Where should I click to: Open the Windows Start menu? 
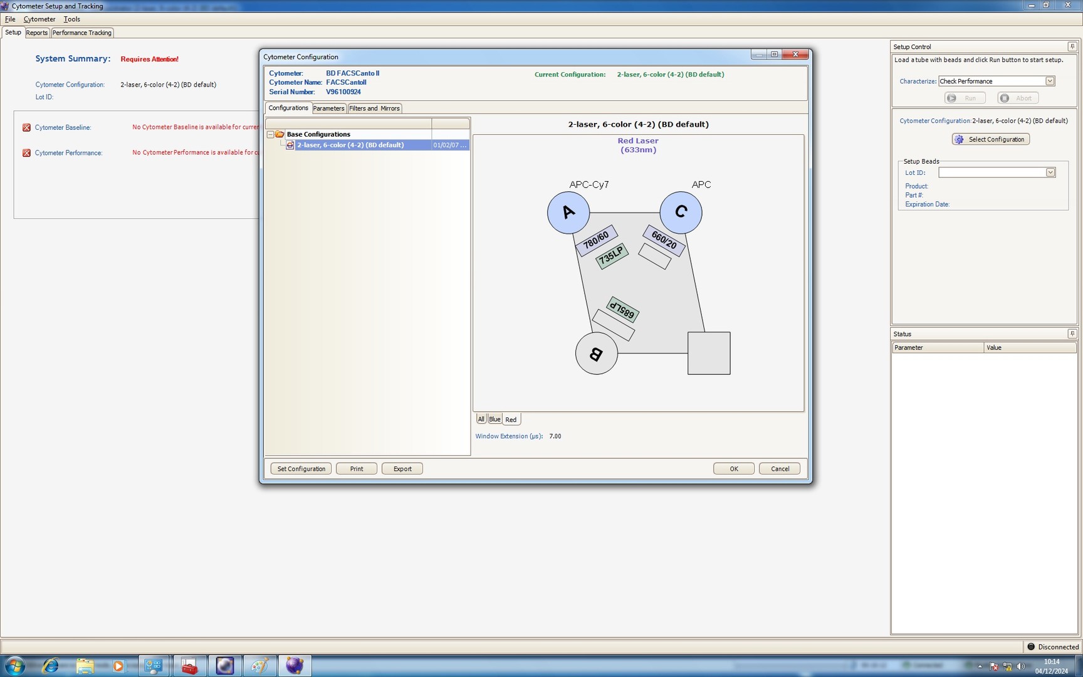(14, 666)
